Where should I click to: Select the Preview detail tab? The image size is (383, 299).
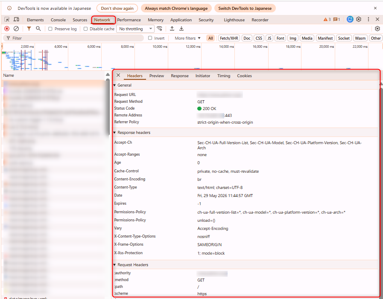pyautogui.click(x=157, y=75)
